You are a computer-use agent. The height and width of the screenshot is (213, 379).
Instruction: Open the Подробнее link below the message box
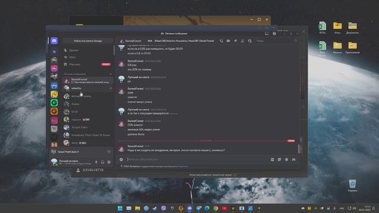coord(183,166)
